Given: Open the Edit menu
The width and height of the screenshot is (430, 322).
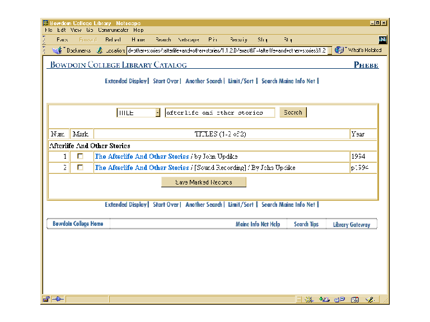Looking at the screenshot, I should [62, 30].
